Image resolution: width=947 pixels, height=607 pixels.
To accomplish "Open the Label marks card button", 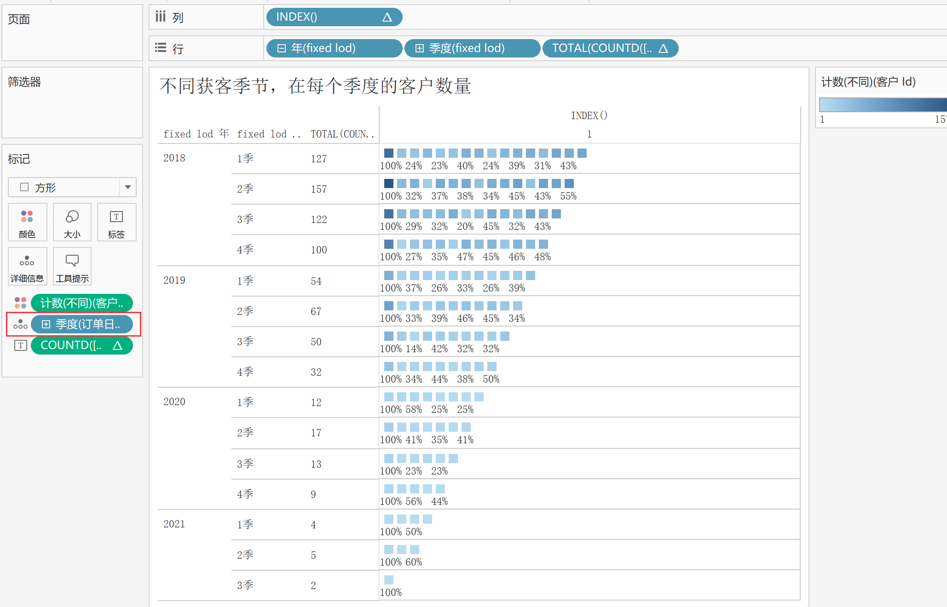I will (116, 222).
